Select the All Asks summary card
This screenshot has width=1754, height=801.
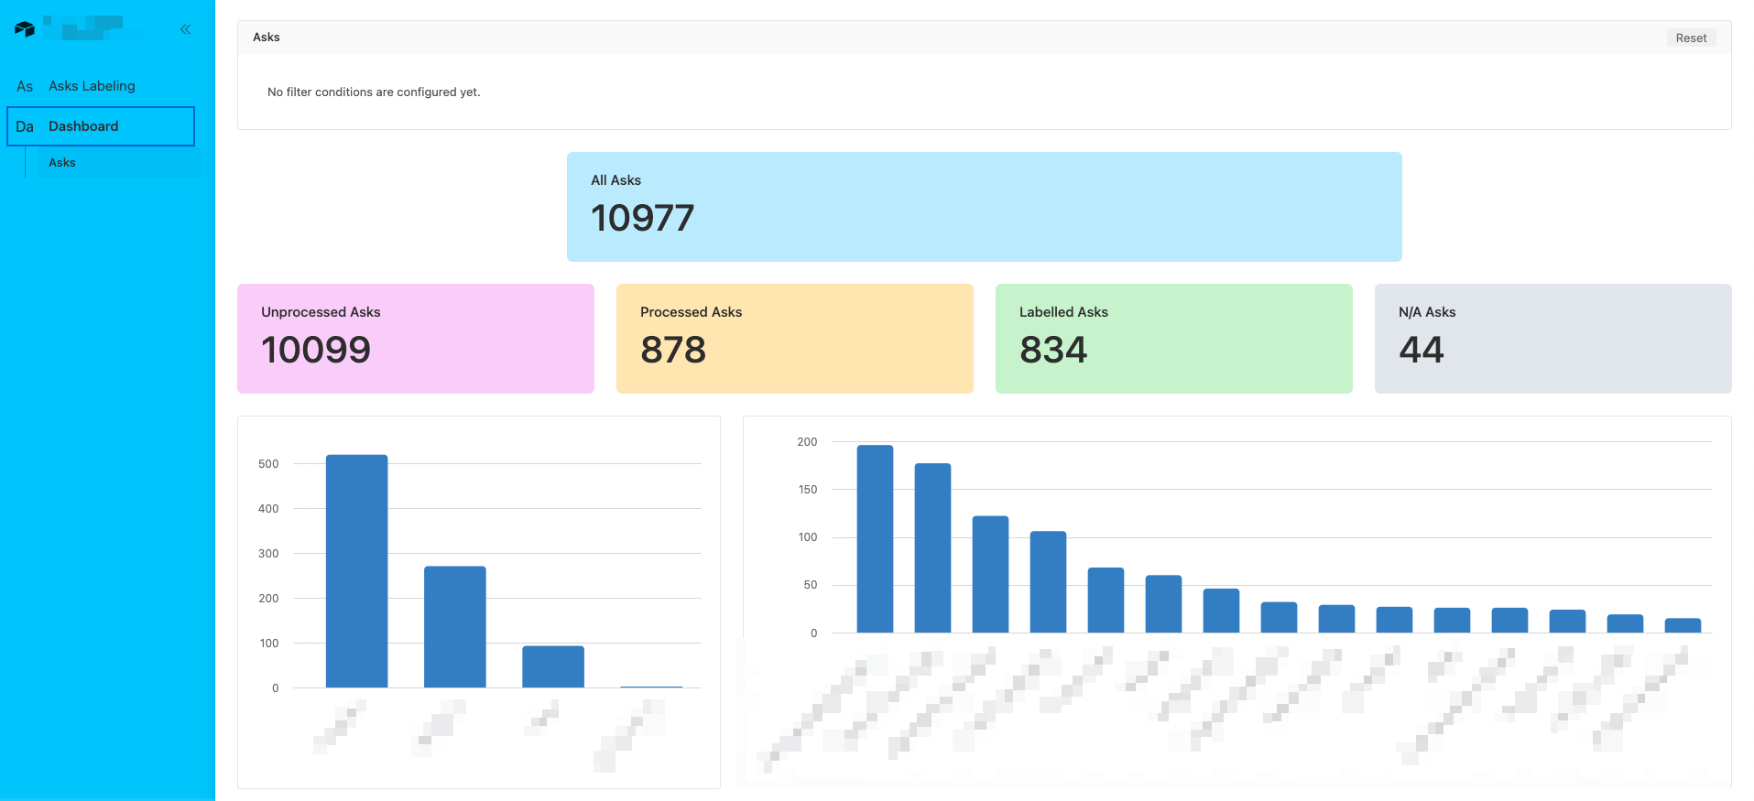(x=984, y=207)
